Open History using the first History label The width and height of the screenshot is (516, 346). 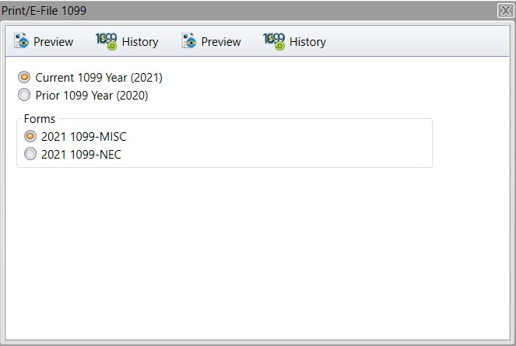tap(140, 42)
